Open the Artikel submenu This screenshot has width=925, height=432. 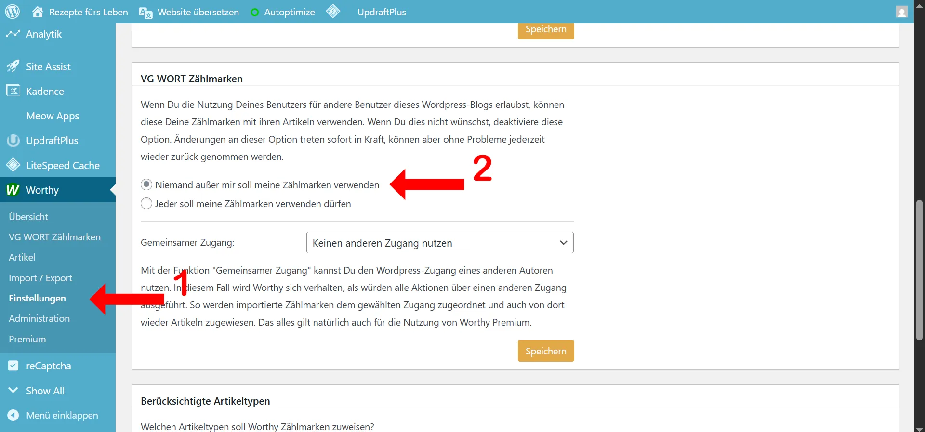(x=22, y=257)
